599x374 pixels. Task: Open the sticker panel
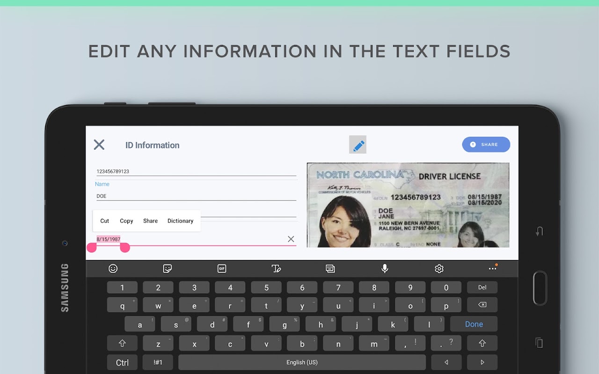[167, 268]
